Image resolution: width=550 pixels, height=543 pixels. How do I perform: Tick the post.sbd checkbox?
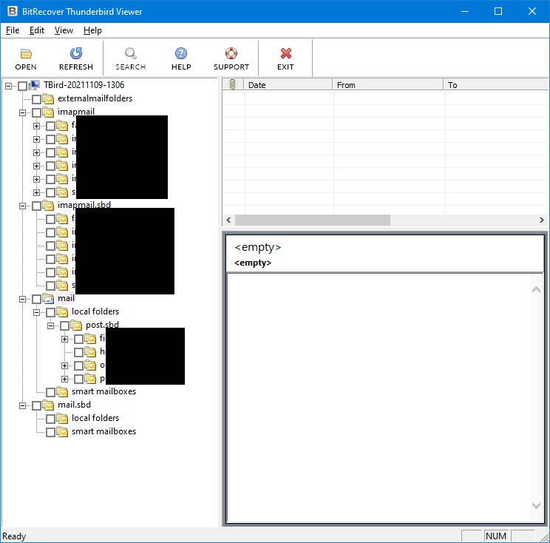64,326
